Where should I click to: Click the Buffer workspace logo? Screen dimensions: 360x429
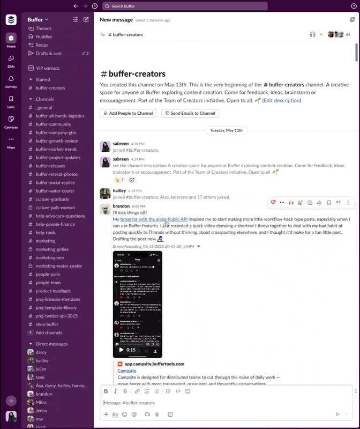(x=11, y=20)
